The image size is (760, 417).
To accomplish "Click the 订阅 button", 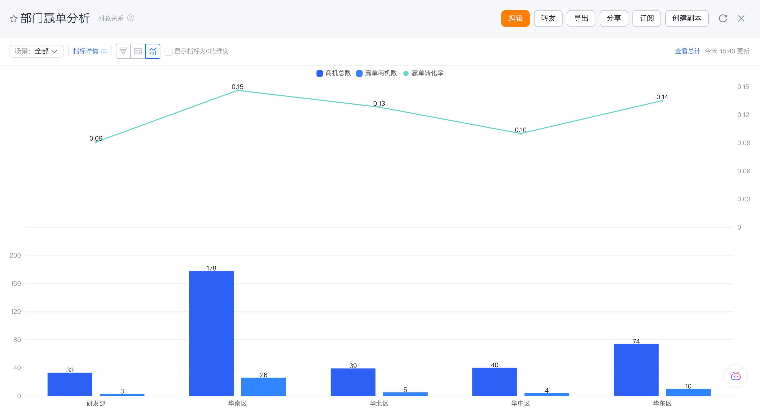I will [x=646, y=18].
